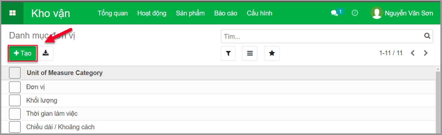Screen dimensions: 442x135
Task: Check the Đơn vị row checkbox
Action: pyautogui.click(x=15, y=87)
